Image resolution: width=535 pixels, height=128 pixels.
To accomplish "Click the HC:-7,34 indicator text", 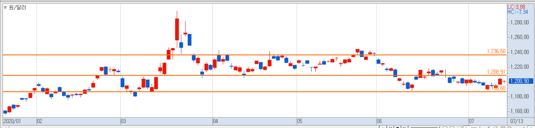I will click(x=517, y=12).
